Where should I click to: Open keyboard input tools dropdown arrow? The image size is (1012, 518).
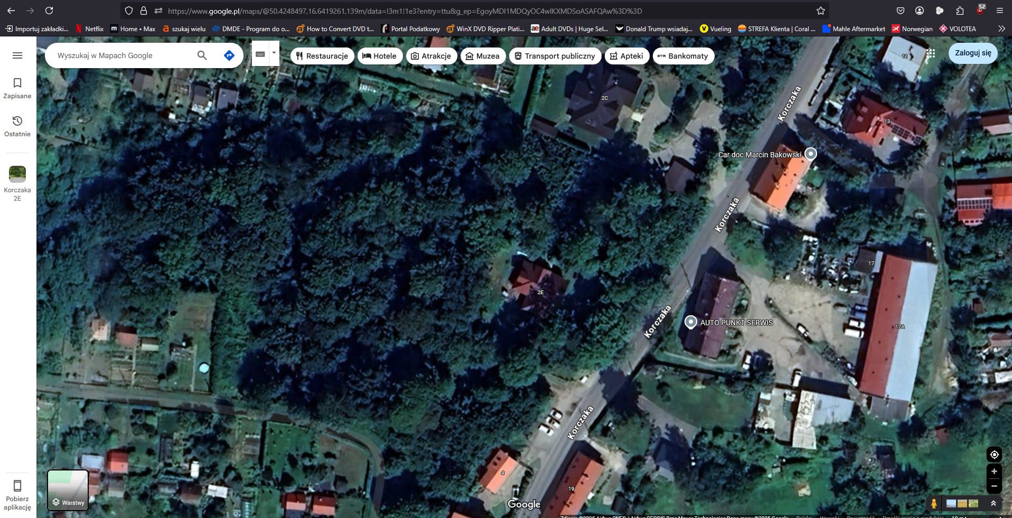pos(274,53)
